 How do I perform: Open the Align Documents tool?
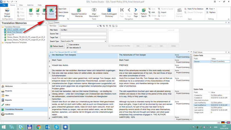pyautogui.click(x=94, y=13)
